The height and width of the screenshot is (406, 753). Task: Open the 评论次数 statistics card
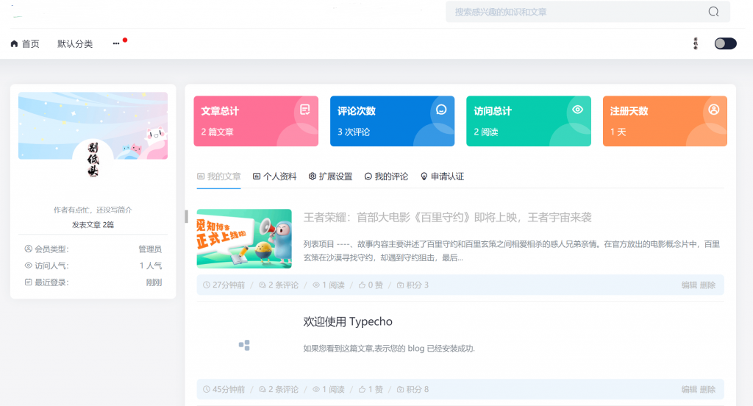(x=393, y=121)
